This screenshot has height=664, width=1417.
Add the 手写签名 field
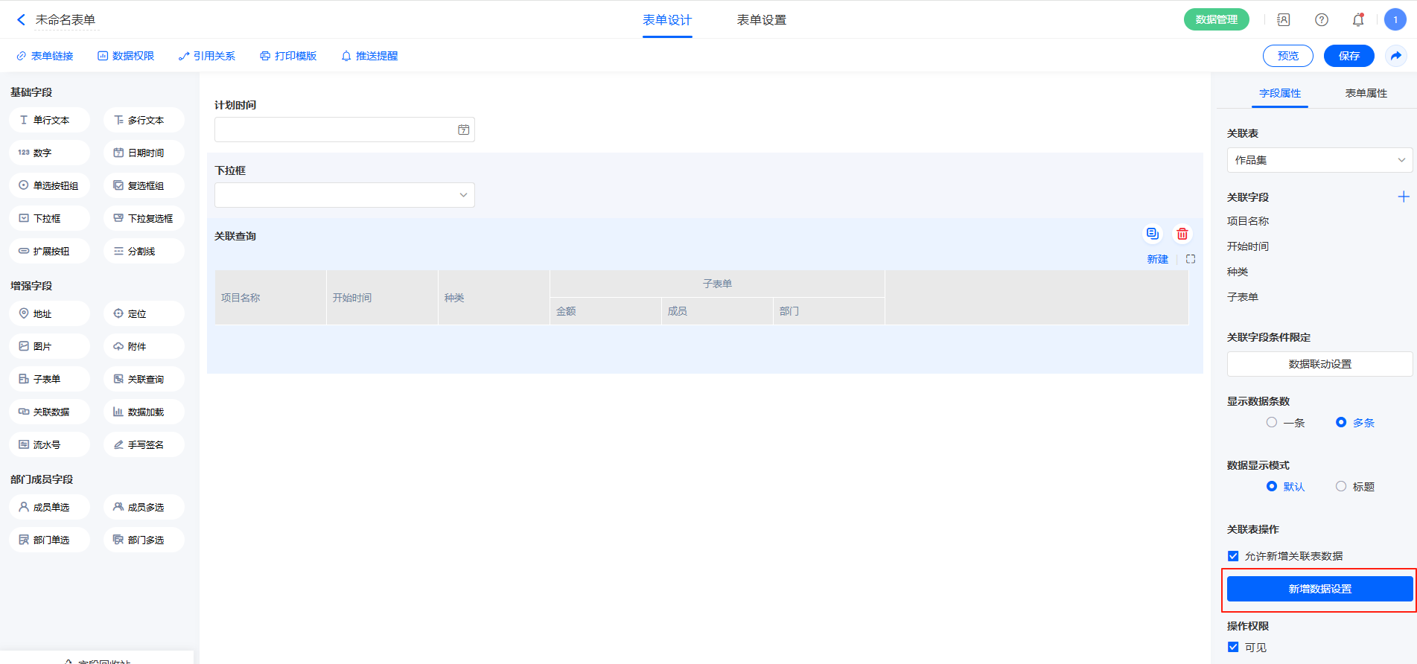click(x=144, y=444)
